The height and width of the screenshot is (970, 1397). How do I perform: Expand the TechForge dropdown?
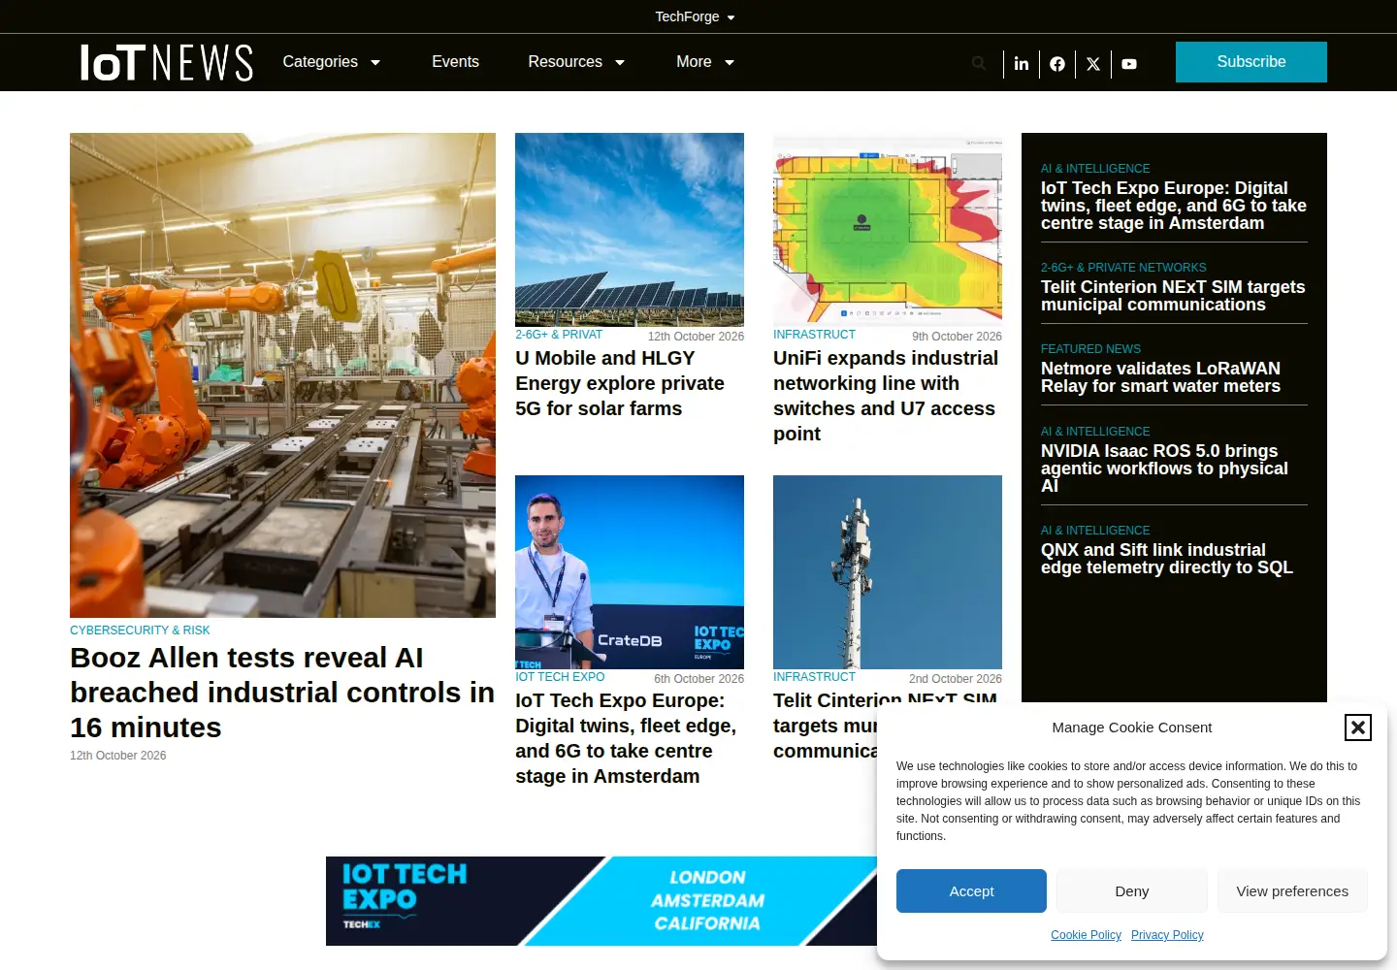click(695, 16)
